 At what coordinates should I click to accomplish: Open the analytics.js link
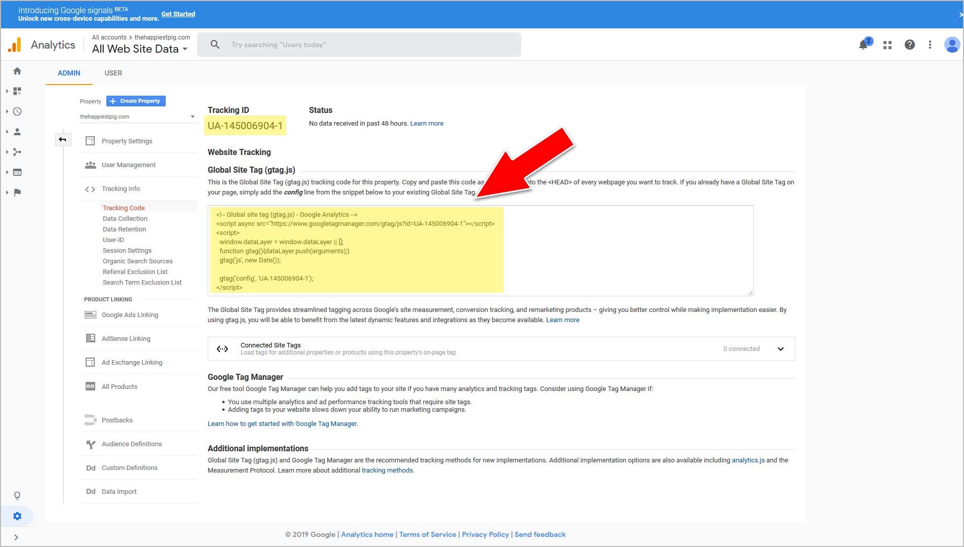tap(748, 460)
